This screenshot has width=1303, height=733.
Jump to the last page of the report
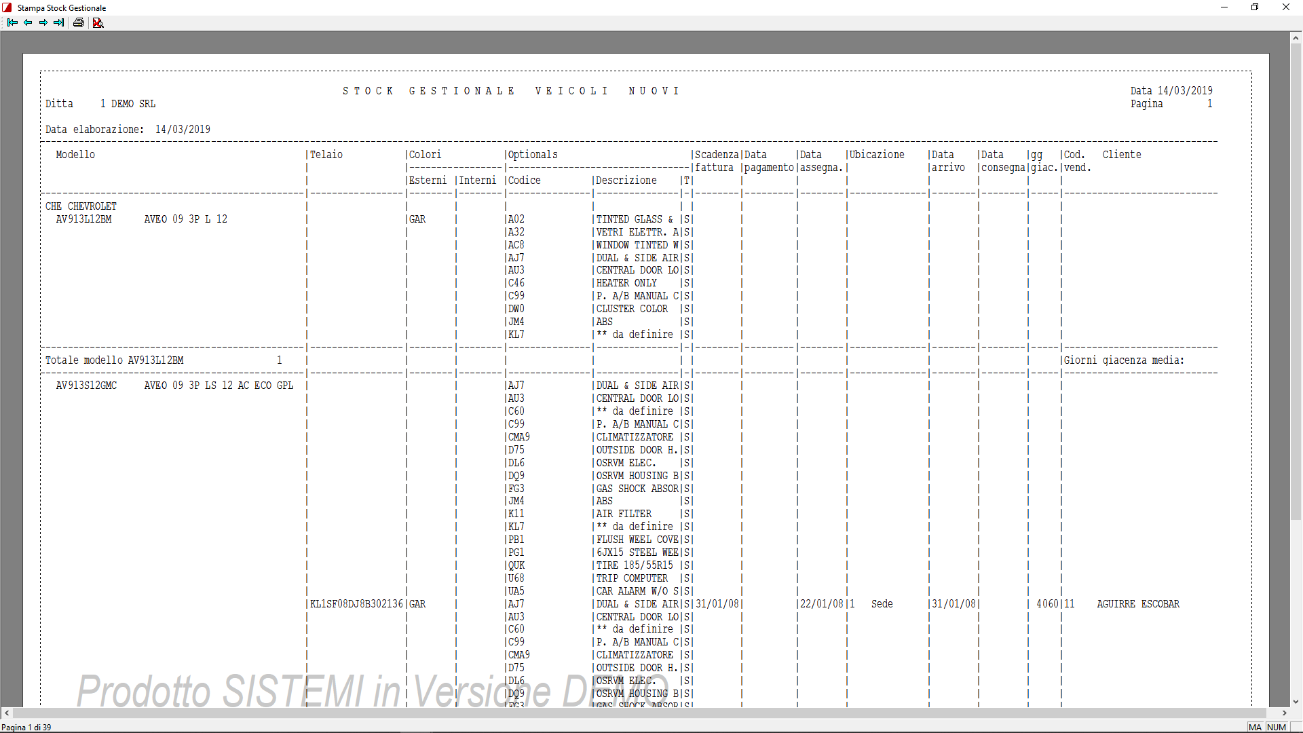[x=59, y=22]
